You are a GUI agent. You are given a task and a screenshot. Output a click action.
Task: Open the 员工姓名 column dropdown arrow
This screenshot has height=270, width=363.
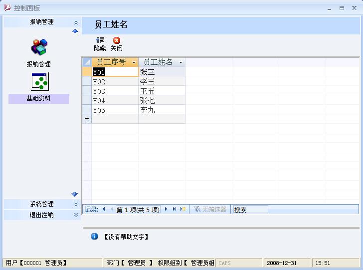[181, 62]
